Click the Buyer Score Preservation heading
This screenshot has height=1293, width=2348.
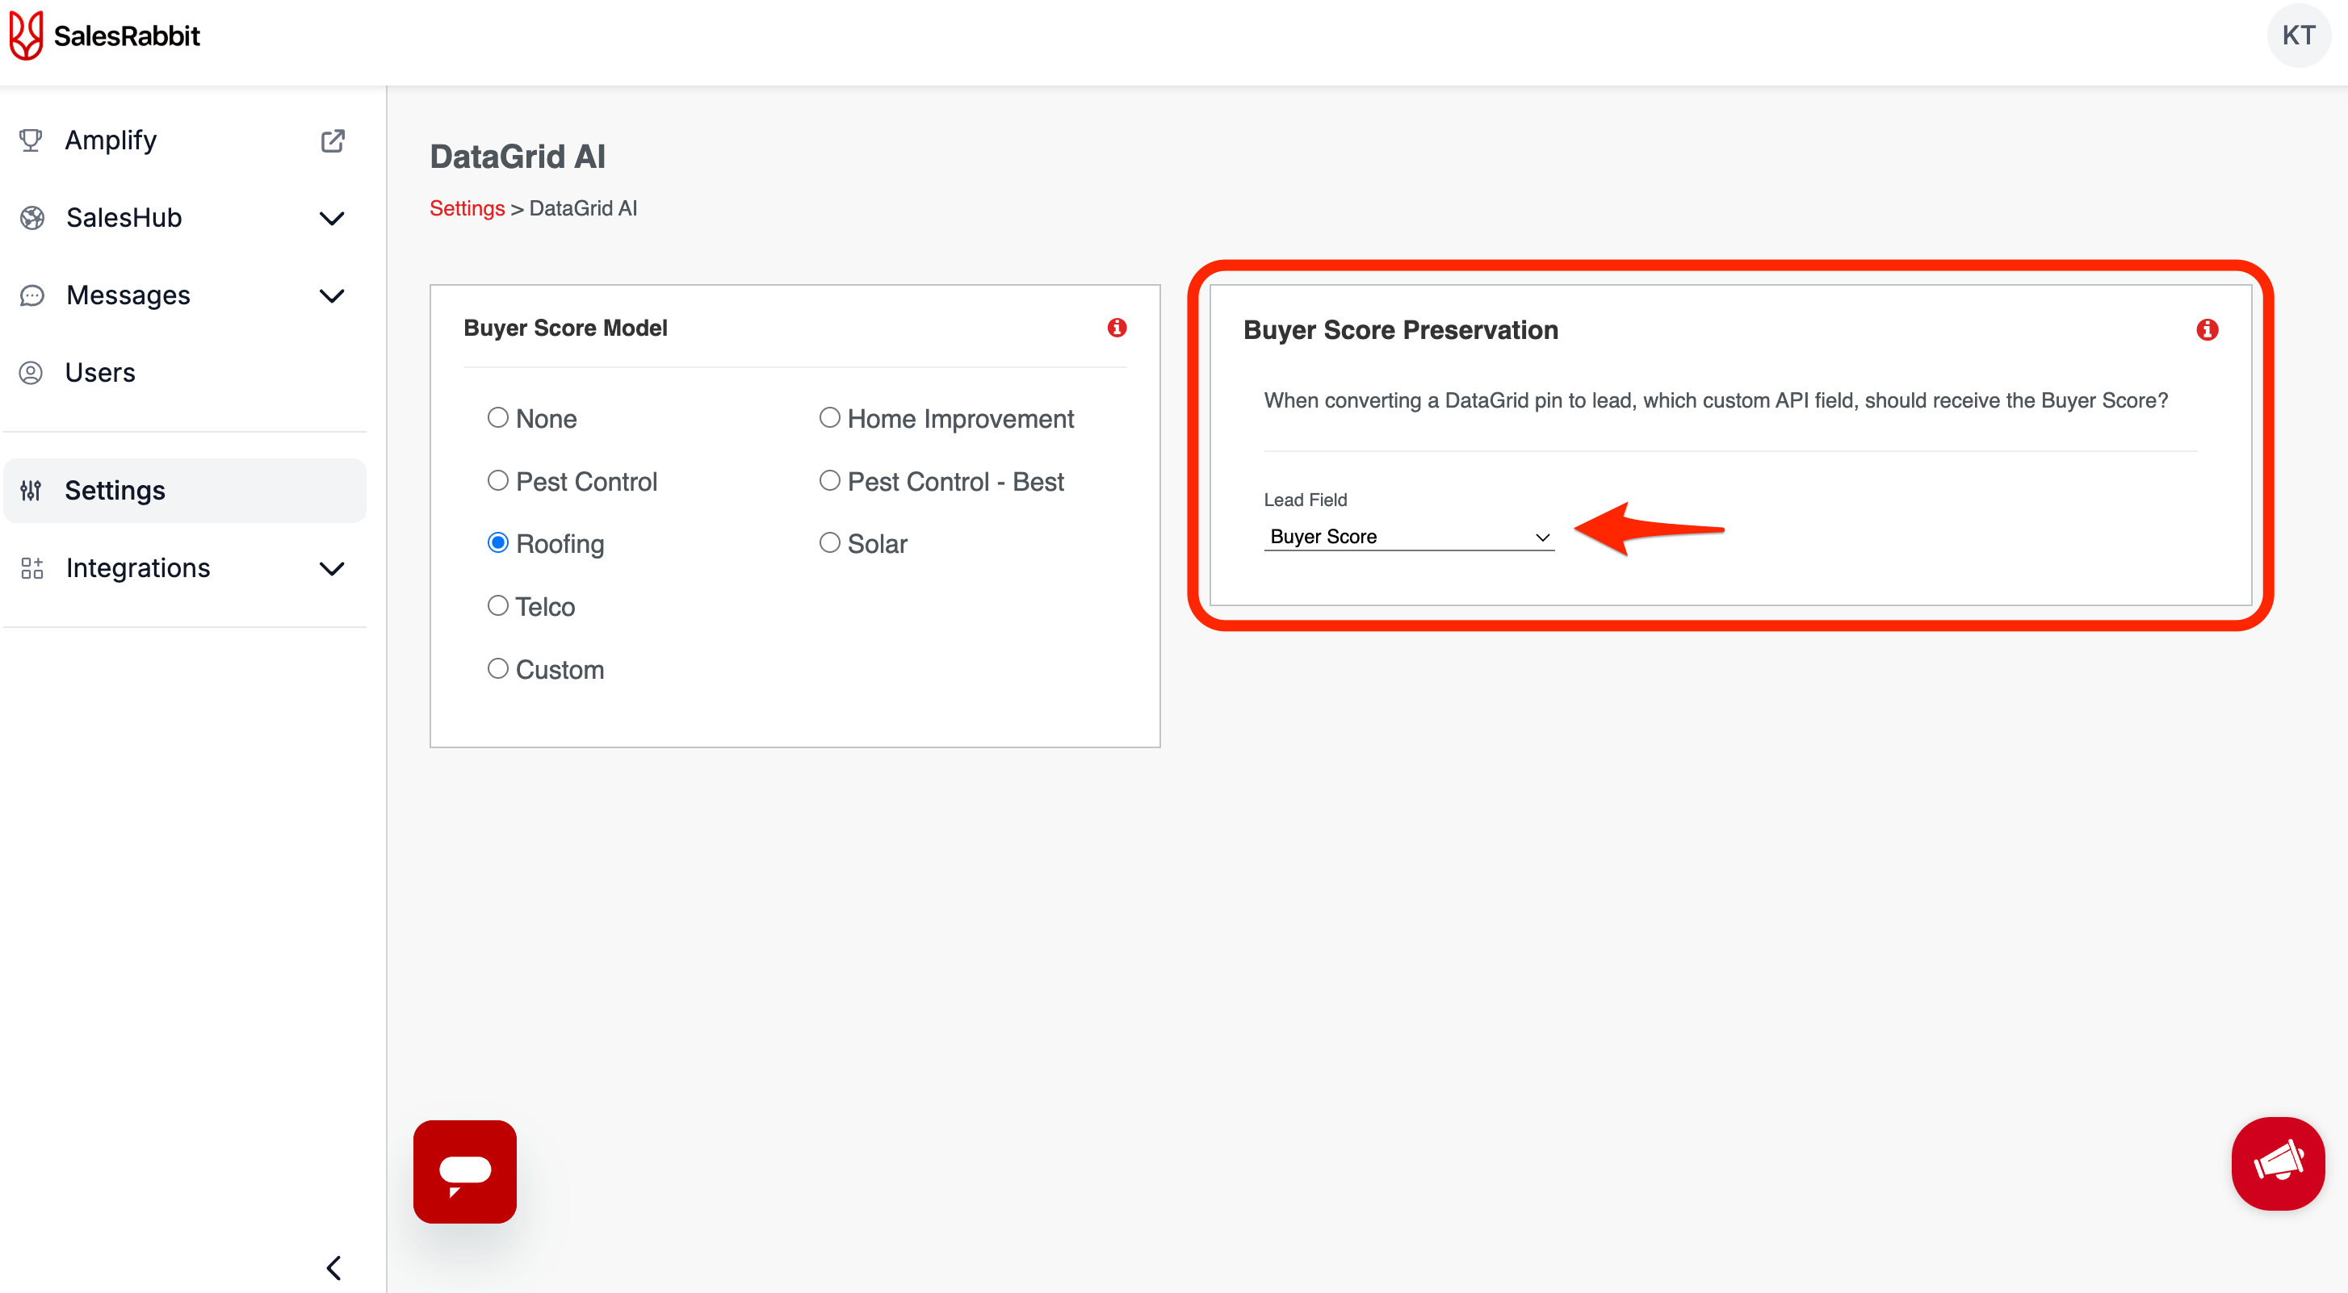[1401, 330]
